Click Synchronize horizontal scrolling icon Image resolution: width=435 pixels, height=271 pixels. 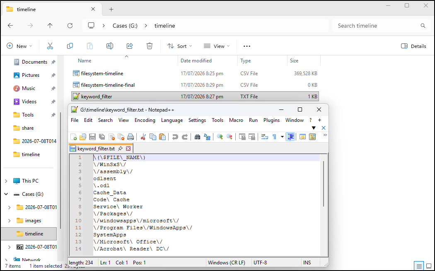pos(251,137)
